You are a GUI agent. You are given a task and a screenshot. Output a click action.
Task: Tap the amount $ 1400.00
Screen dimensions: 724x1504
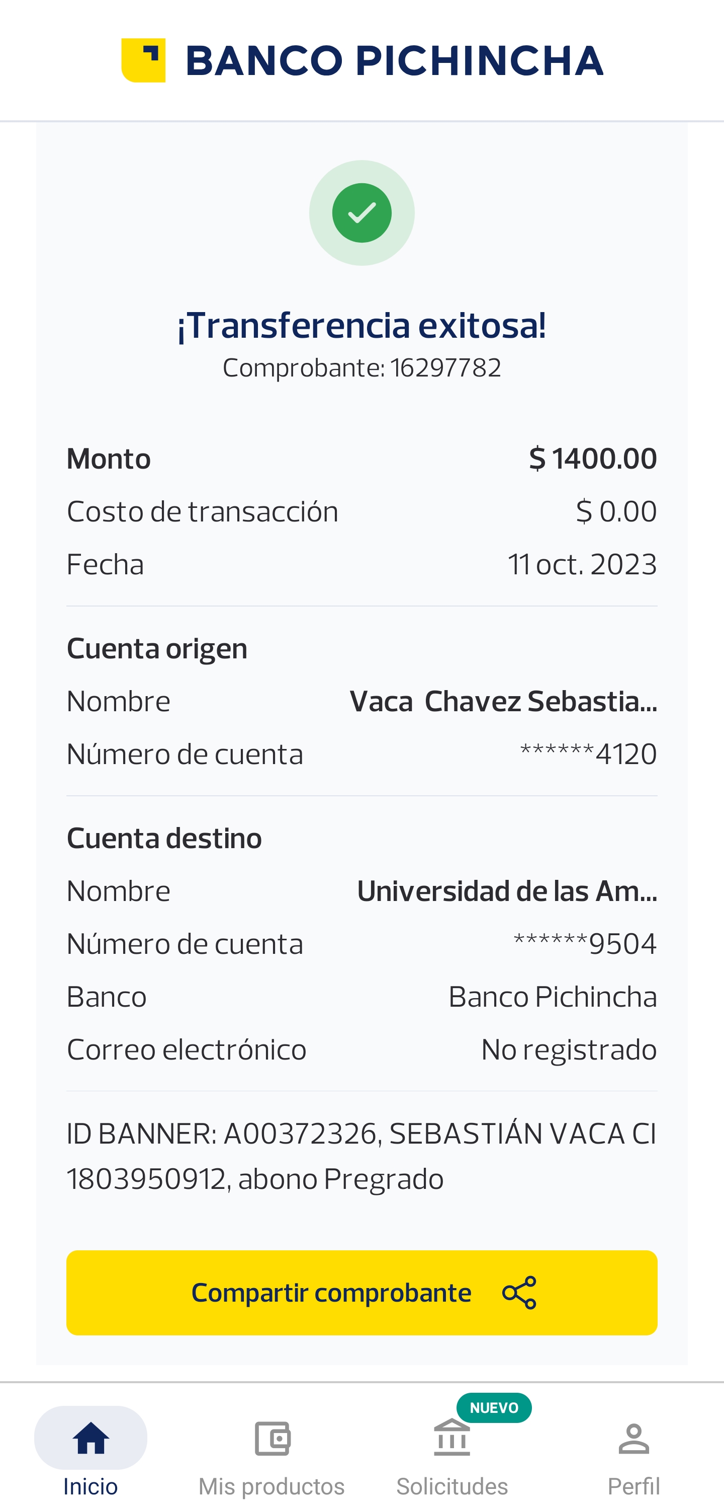[592, 459]
